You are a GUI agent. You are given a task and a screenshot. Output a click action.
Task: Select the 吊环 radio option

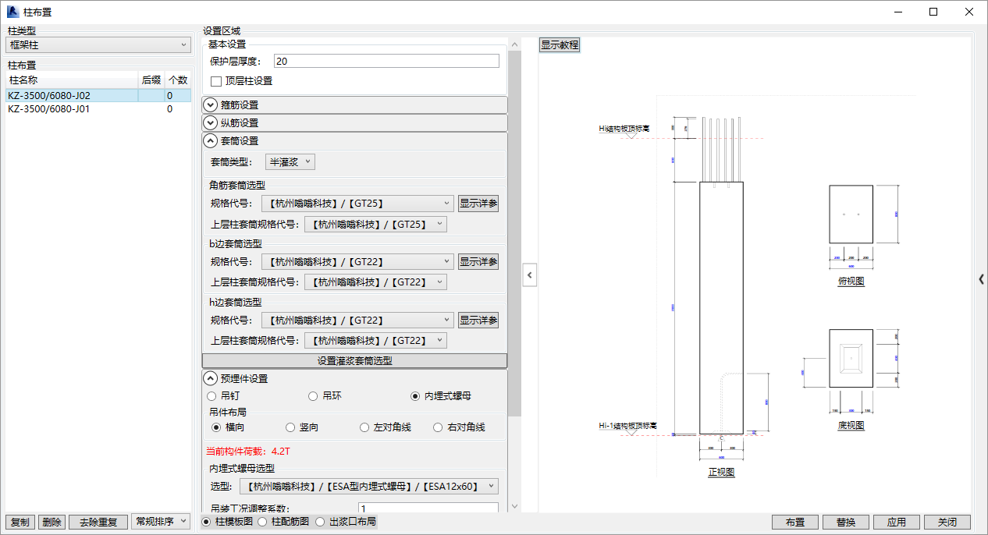pyautogui.click(x=314, y=396)
